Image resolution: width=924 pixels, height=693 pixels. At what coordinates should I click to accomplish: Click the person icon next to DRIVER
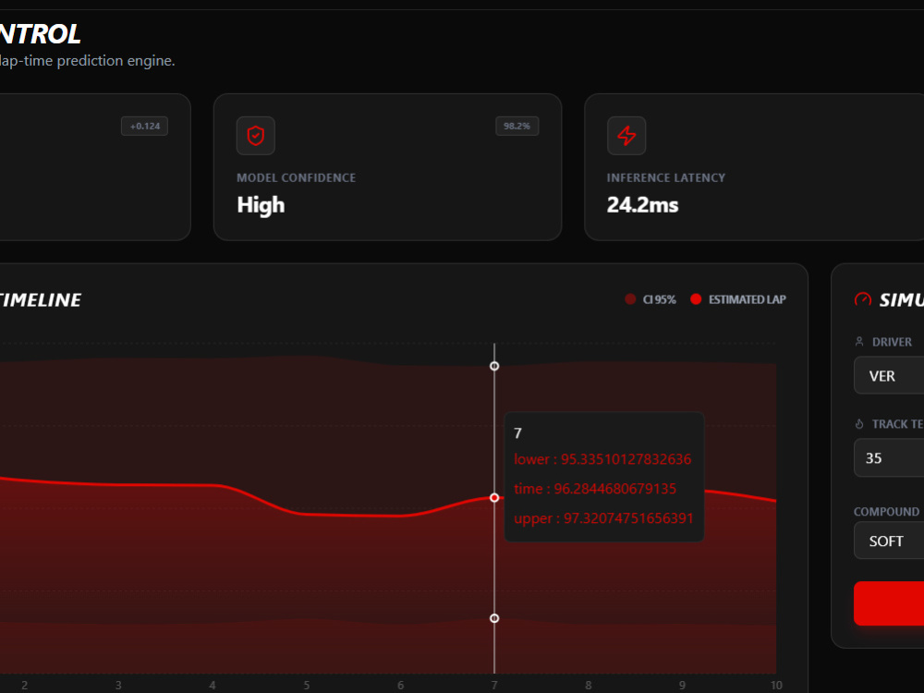[859, 342]
